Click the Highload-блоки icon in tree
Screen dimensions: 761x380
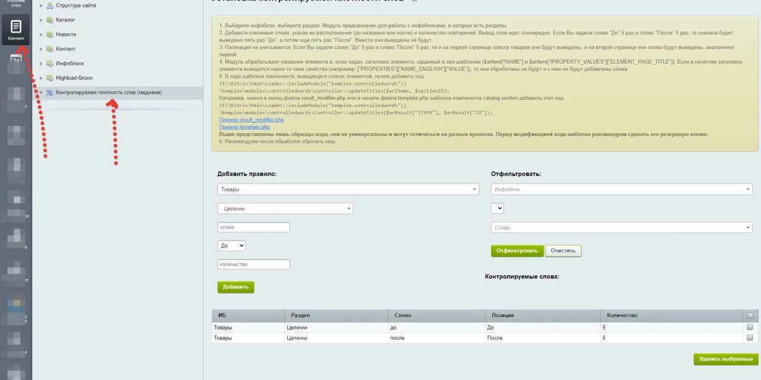tap(50, 78)
